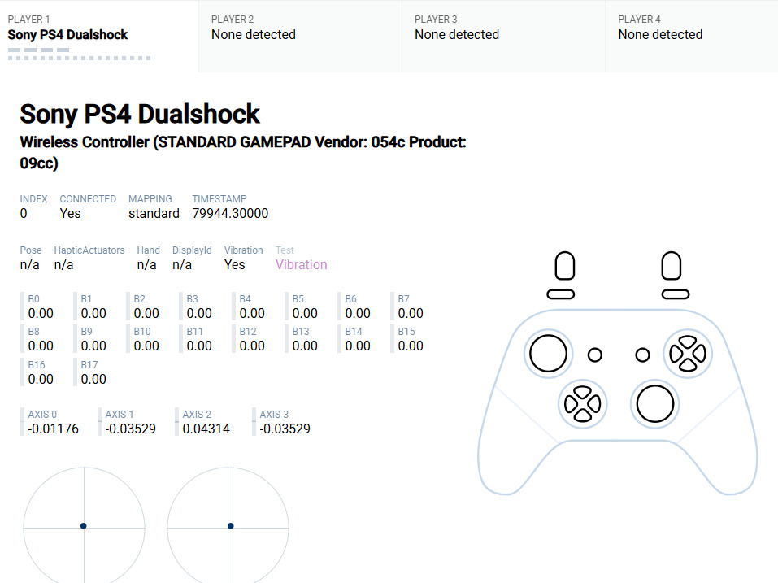Click the B6 button value 0.00
The width and height of the screenshot is (778, 583).
pyautogui.click(x=358, y=314)
